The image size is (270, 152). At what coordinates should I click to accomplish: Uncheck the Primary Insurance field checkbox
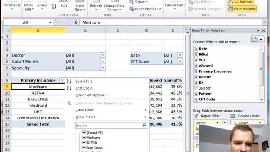[196, 71]
